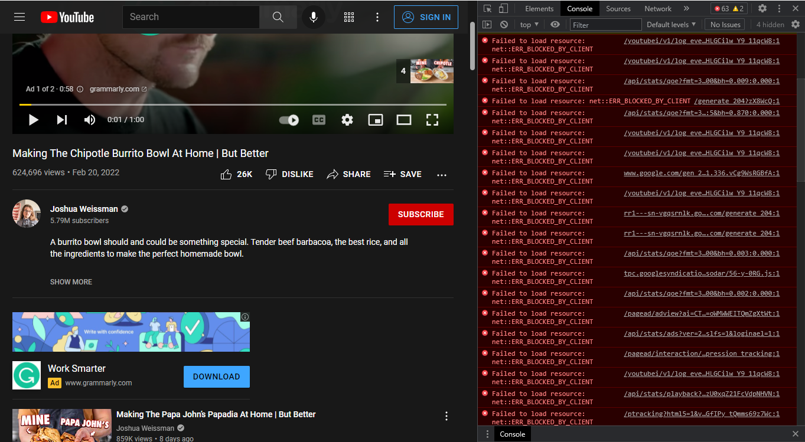The width and height of the screenshot is (805, 442).
Task: Create live expression with eye icon
Action: point(555,24)
